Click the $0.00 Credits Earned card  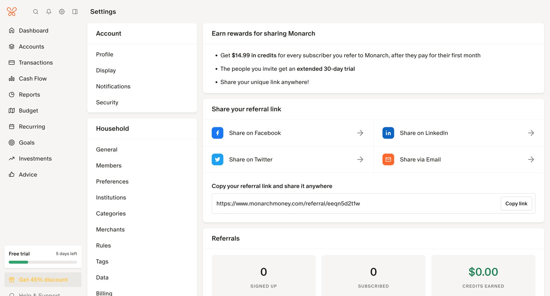point(483,276)
